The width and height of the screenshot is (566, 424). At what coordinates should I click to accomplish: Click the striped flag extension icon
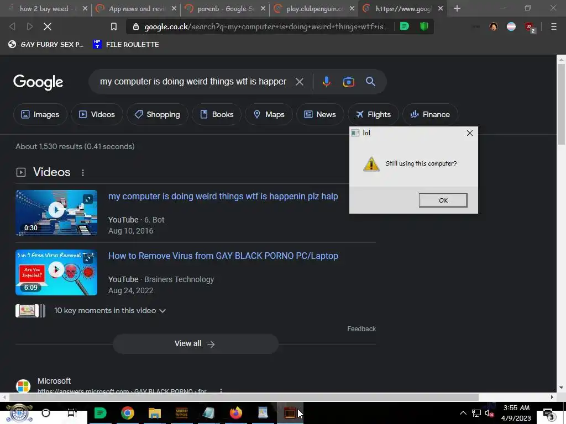(x=511, y=26)
